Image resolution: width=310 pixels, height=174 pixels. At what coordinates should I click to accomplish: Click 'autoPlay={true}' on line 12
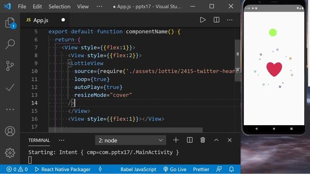click(x=98, y=87)
